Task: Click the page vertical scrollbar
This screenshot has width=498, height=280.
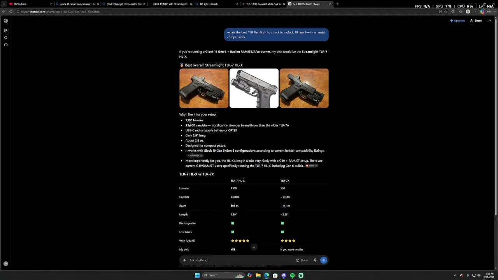Action: (x=496, y=117)
